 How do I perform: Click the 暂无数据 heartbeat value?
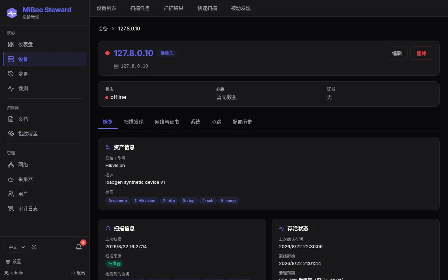[x=227, y=97]
